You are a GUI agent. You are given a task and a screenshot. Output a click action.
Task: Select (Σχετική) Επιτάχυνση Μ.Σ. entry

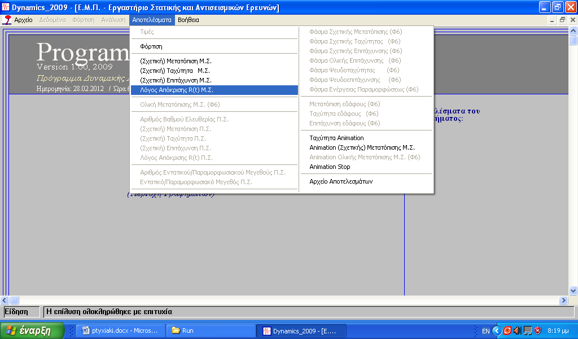coord(214,80)
